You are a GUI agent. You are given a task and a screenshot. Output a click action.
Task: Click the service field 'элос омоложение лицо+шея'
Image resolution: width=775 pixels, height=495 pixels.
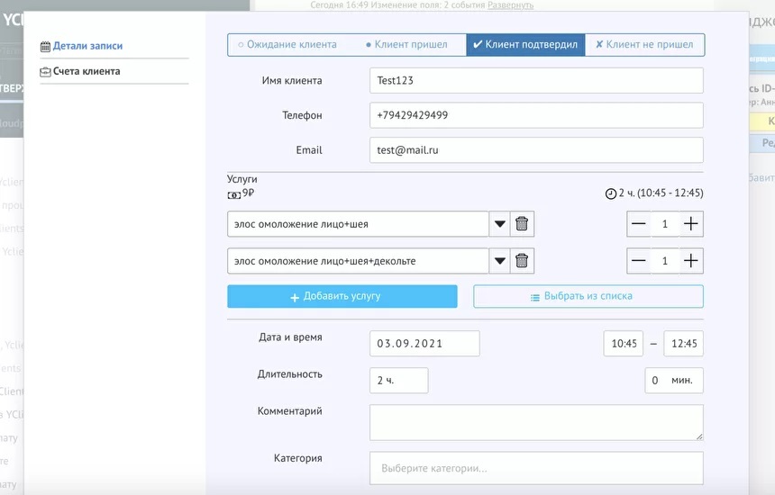coord(358,224)
